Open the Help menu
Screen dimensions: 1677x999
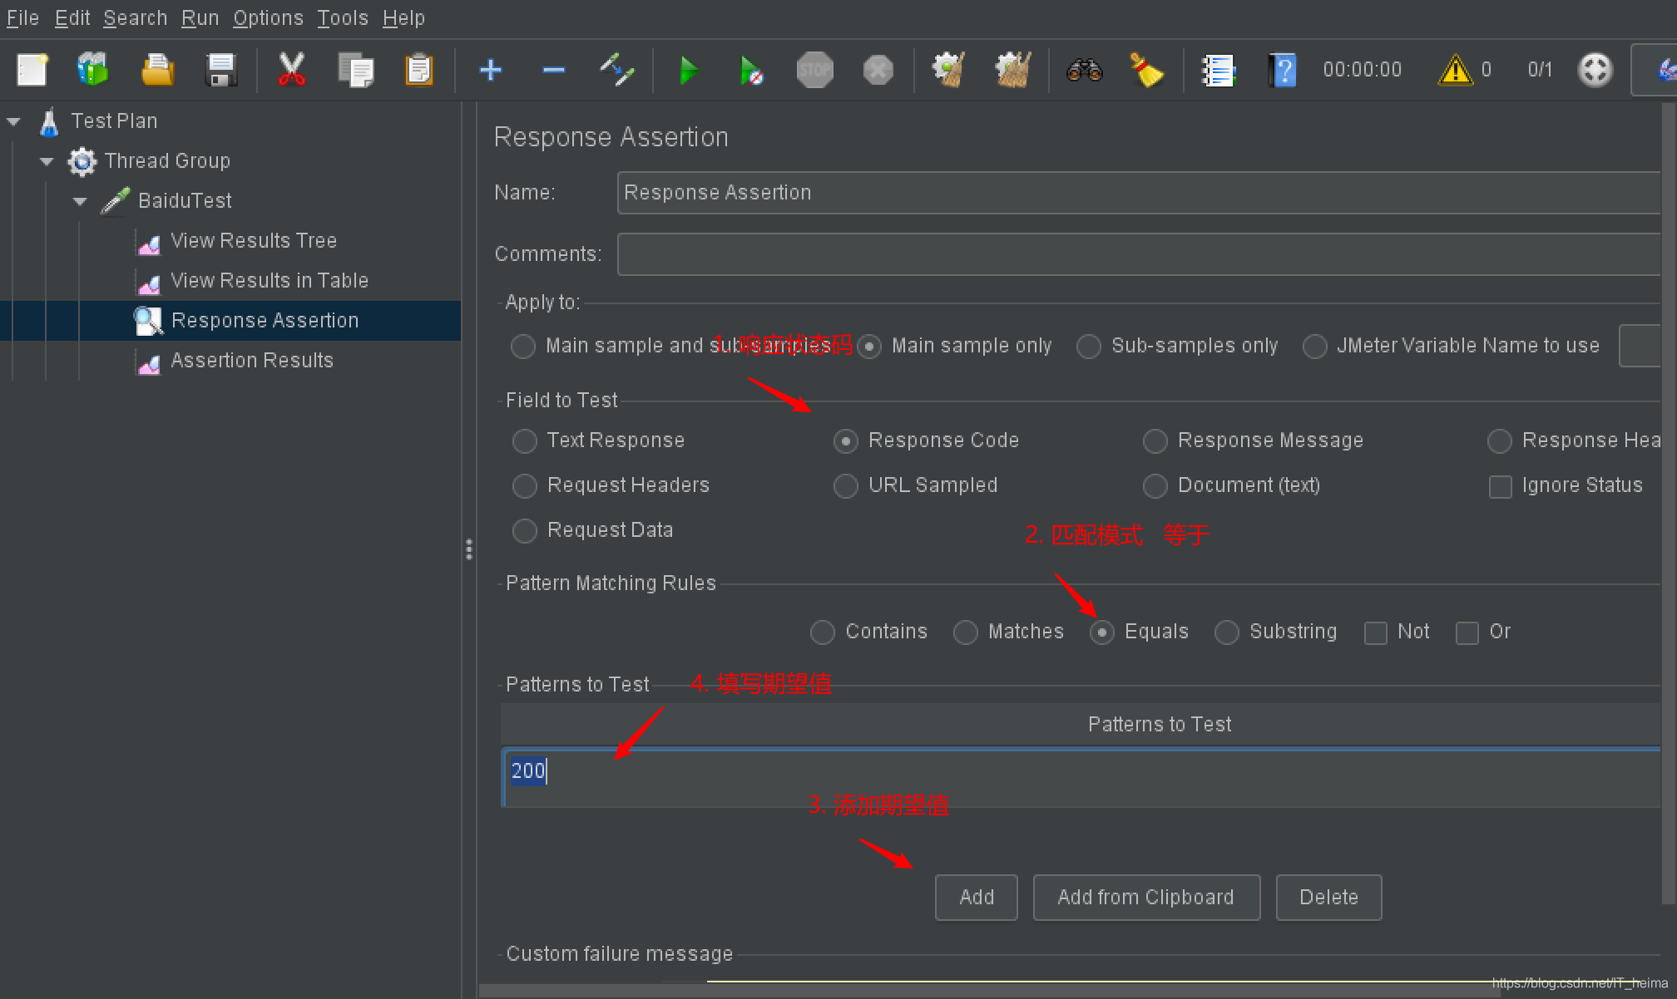tap(403, 17)
